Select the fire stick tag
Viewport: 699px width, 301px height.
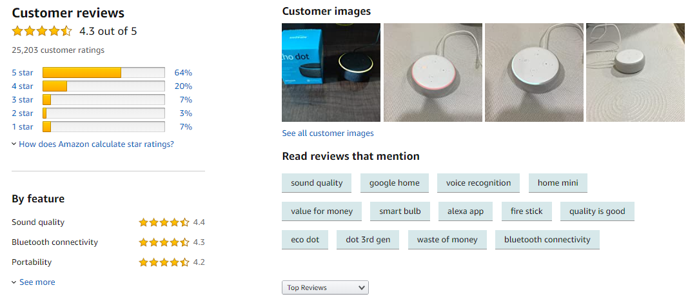coord(526,211)
